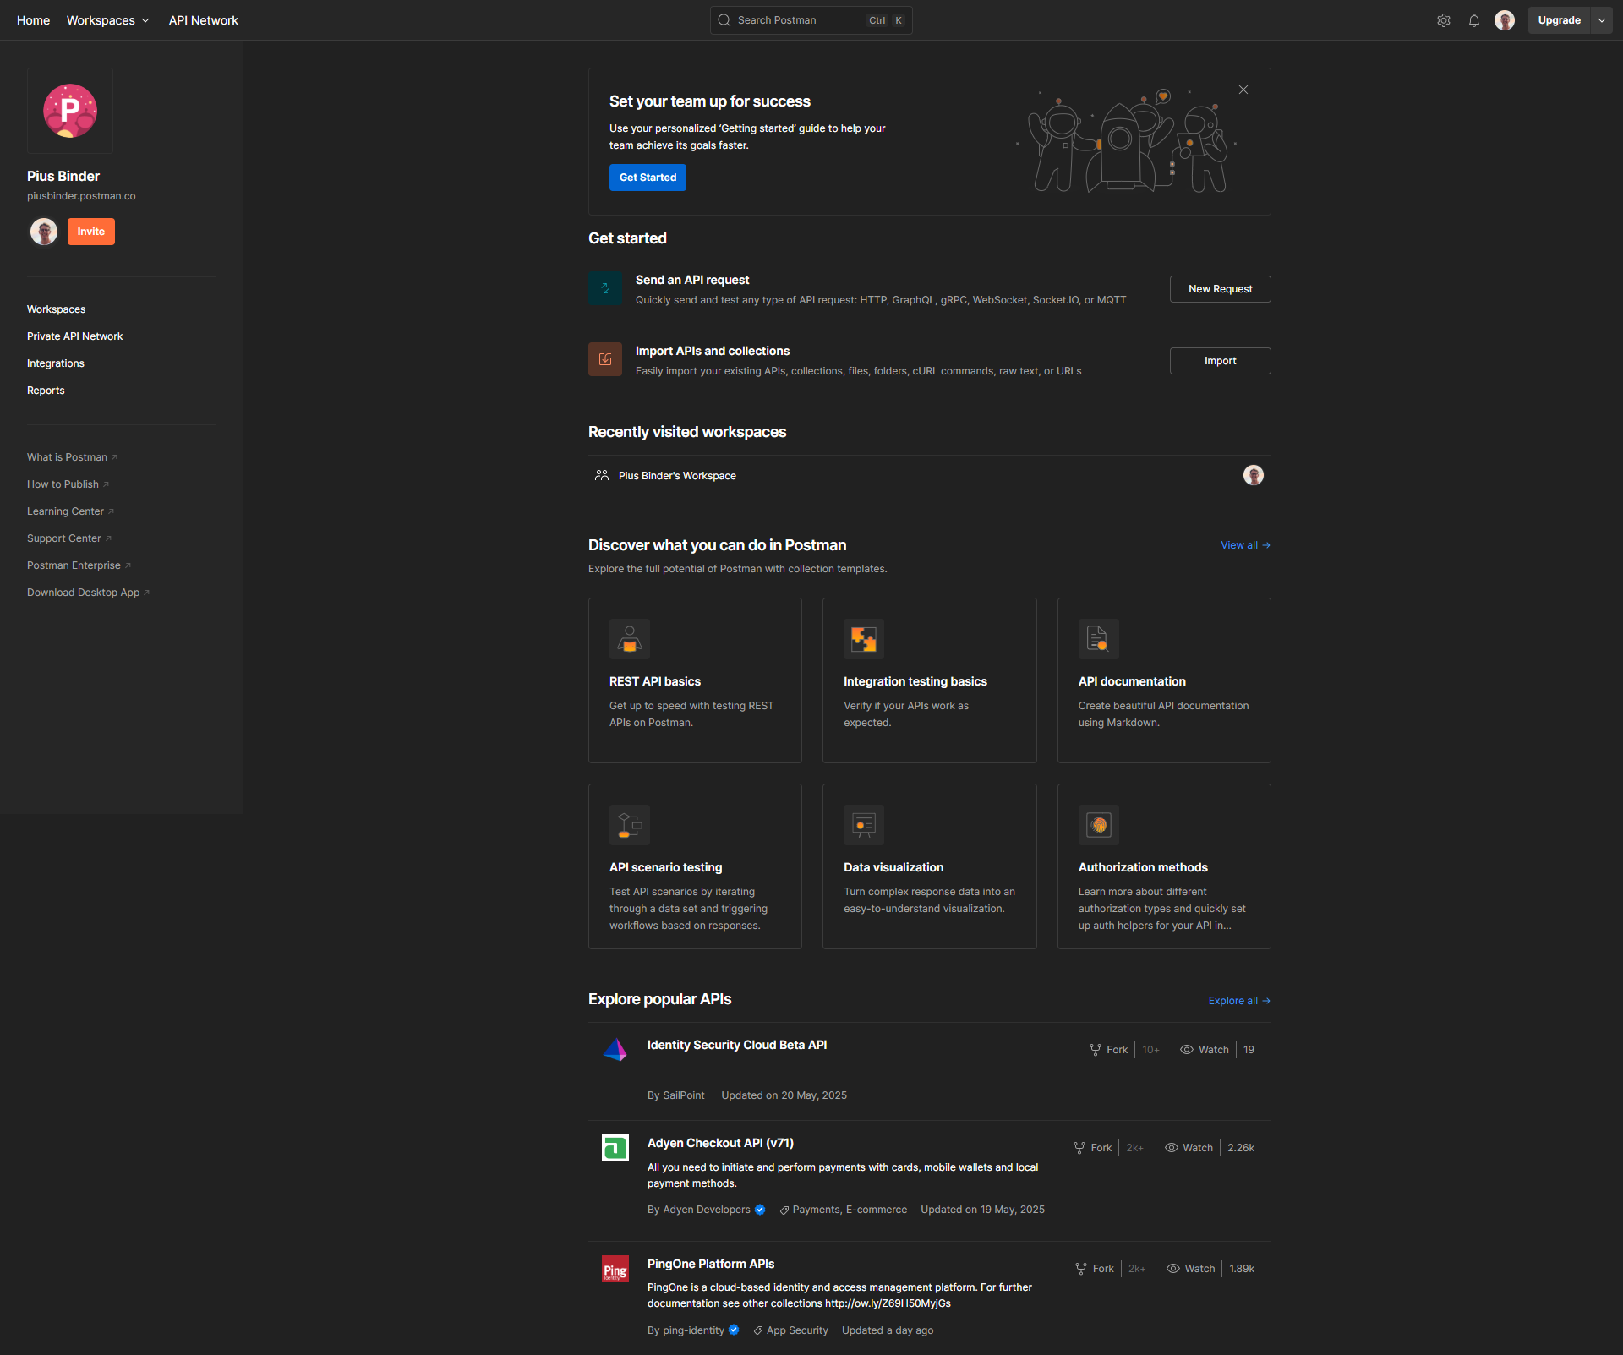Image resolution: width=1623 pixels, height=1355 pixels.
Task: Open Integrations in the sidebar
Action: (56, 363)
